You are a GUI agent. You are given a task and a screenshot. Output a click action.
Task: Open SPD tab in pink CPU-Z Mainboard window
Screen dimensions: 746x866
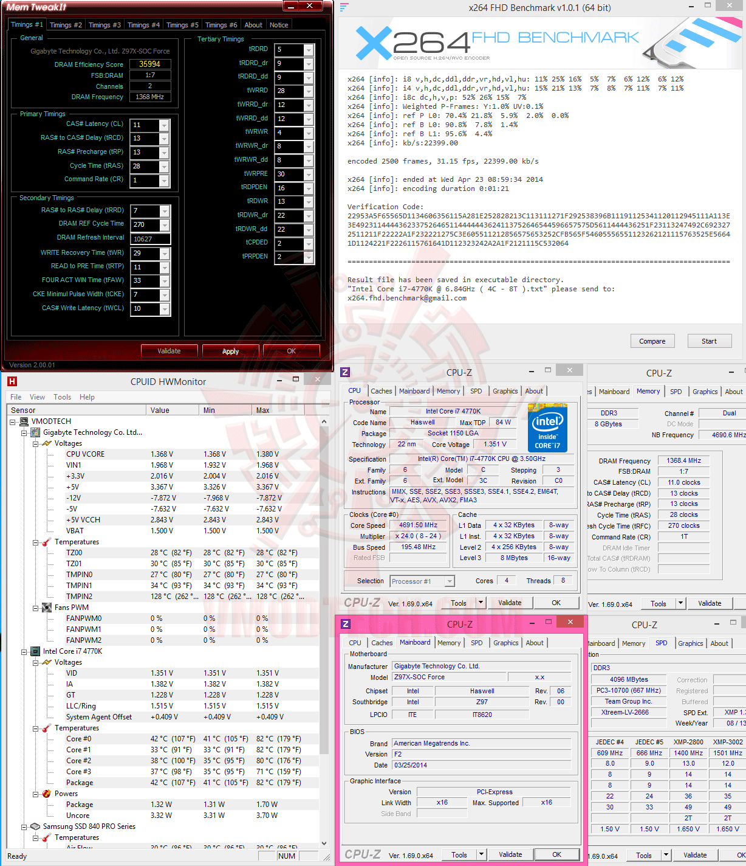tap(477, 643)
